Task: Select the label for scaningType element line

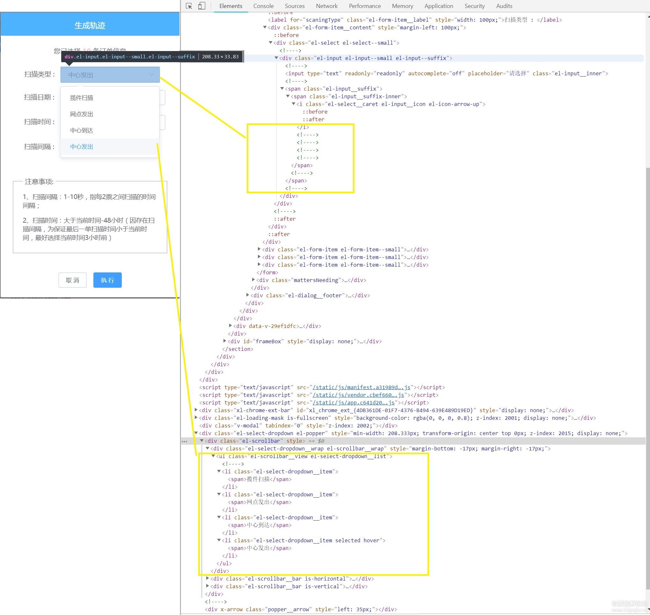Action: point(415,20)
